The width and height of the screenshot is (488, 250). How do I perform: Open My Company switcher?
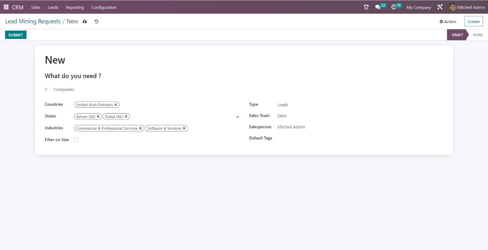click(x=419, y=7)
